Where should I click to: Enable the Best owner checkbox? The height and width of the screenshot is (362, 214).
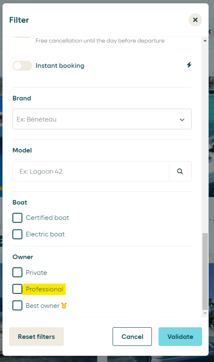click(x=17, y=306)
